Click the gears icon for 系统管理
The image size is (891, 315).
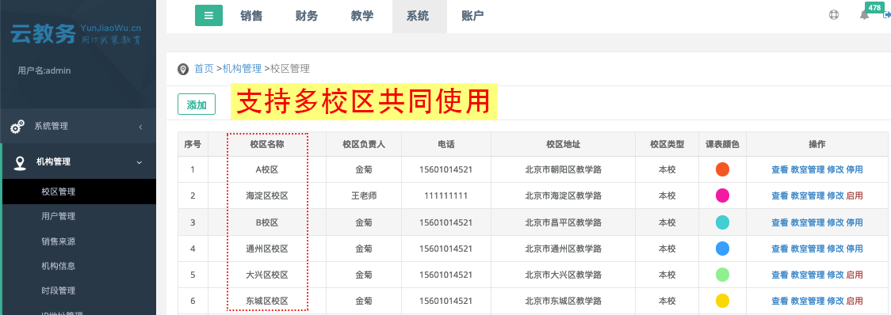point(17,127)
